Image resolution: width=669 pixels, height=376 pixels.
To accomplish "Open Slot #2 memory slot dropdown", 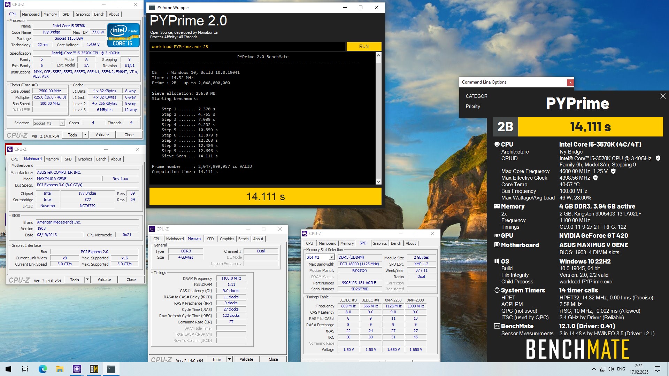I will pyautogui.click(x=320, y=257).
